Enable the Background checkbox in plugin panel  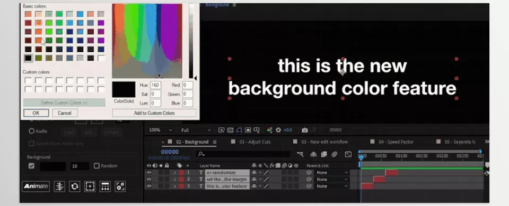point(31,166)
